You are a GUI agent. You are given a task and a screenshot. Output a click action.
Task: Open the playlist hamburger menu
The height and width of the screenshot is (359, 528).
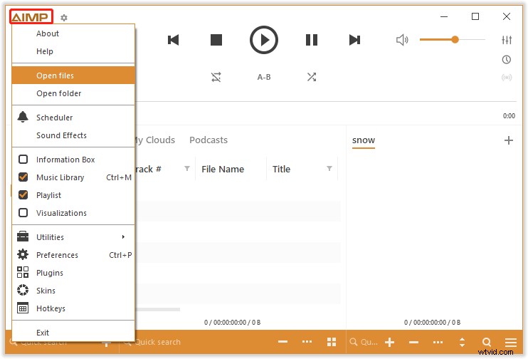[x=511, y=342]
